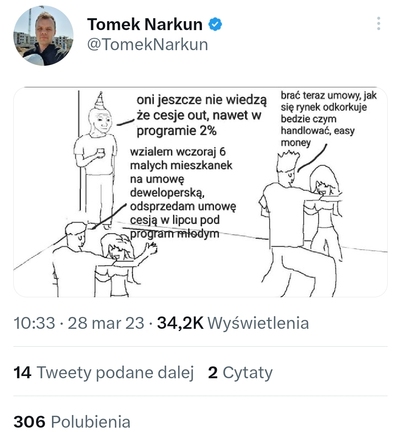401x444 pixels.
Task: Open the @TomekNarkun handle link
Action: (x=147, y=45)
